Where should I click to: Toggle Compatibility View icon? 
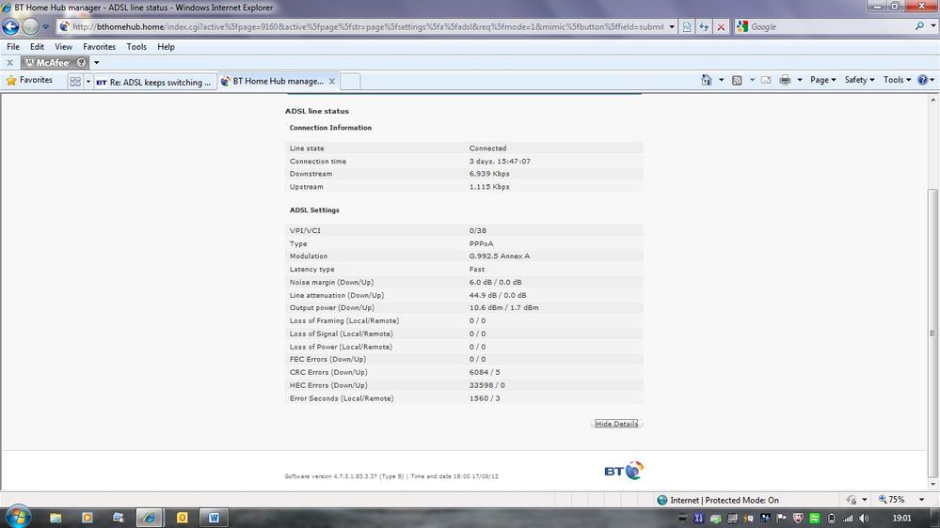687,26
